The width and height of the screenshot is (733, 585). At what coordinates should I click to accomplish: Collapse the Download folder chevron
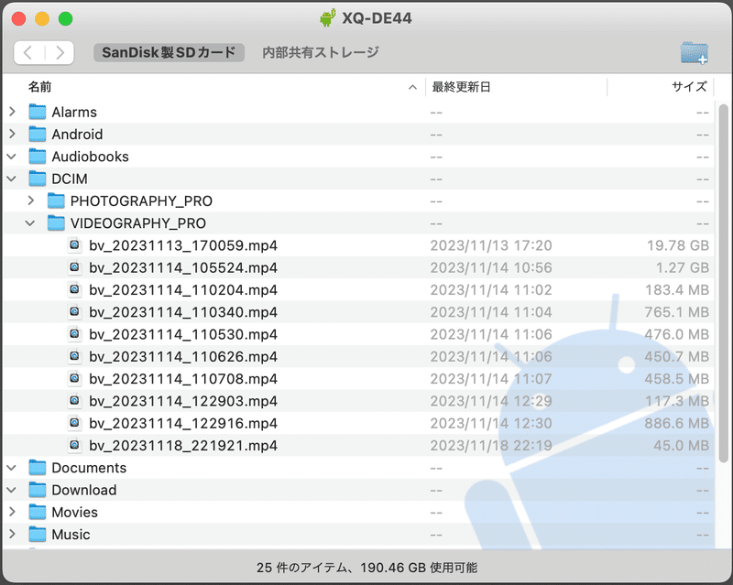click(12, 490)
